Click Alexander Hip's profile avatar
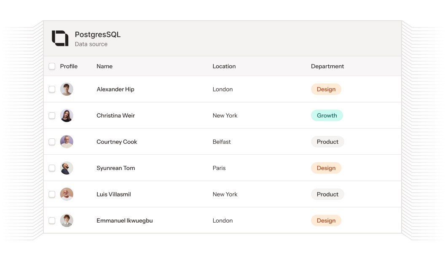Screen dimensions: 445x253 click(x=67, y=89)
